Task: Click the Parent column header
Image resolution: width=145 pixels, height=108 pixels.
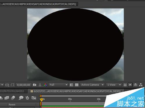Action: (12, 105)
